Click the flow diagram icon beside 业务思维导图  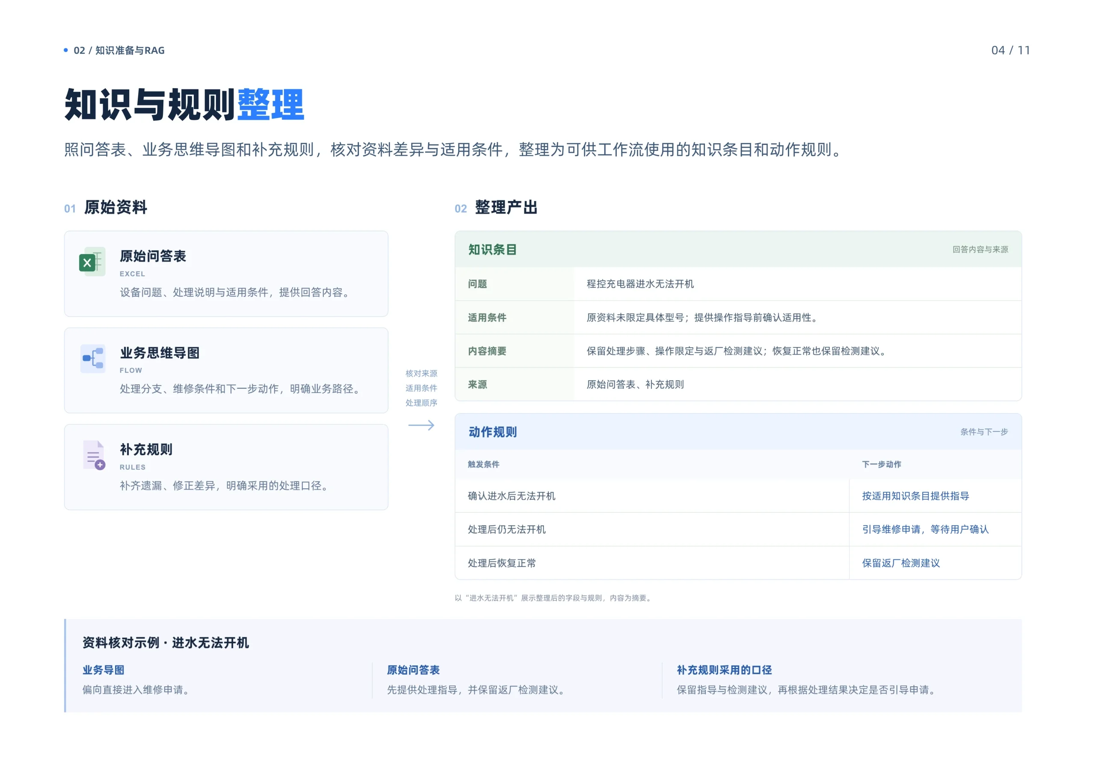(x=92, y=359)
